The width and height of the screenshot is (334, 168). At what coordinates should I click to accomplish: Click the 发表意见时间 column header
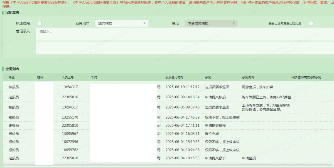[x=174, y=77]
